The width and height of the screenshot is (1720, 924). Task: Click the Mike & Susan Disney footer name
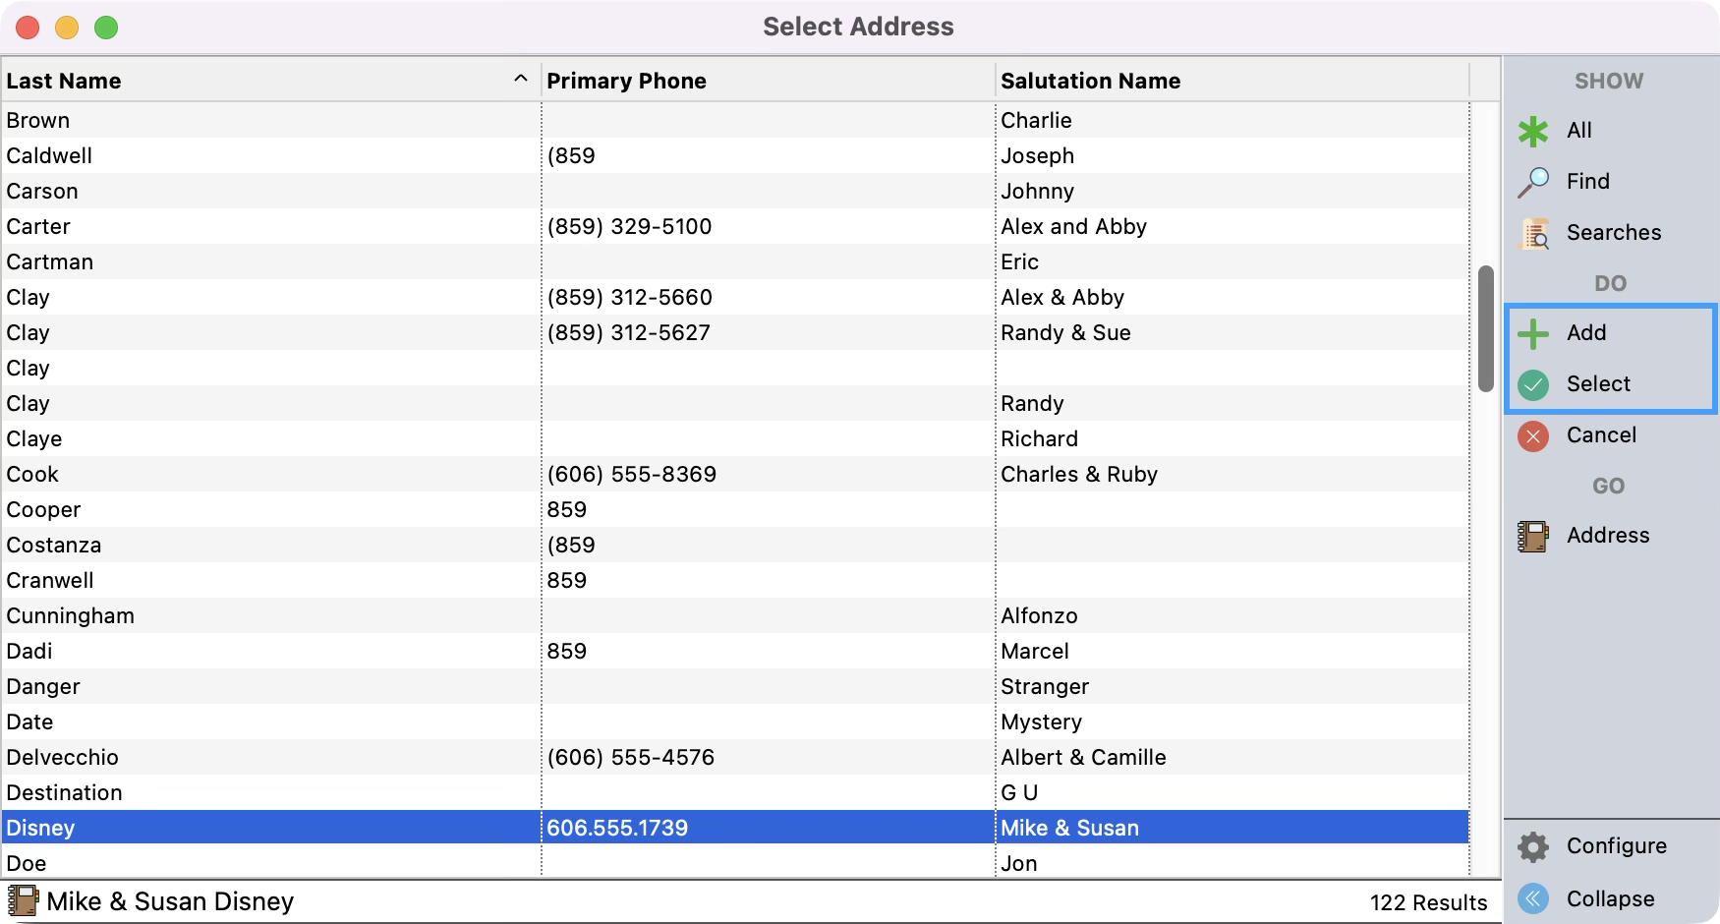click(170, 901)
